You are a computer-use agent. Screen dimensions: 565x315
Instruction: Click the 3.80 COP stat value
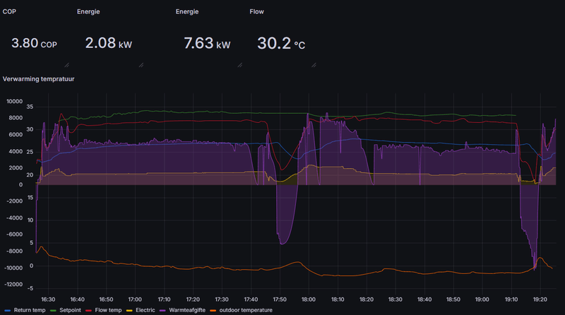click(34, 43)
